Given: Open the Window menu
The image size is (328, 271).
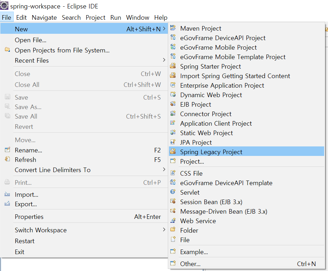Looking at the screenshot, I should tap(138, 17).
